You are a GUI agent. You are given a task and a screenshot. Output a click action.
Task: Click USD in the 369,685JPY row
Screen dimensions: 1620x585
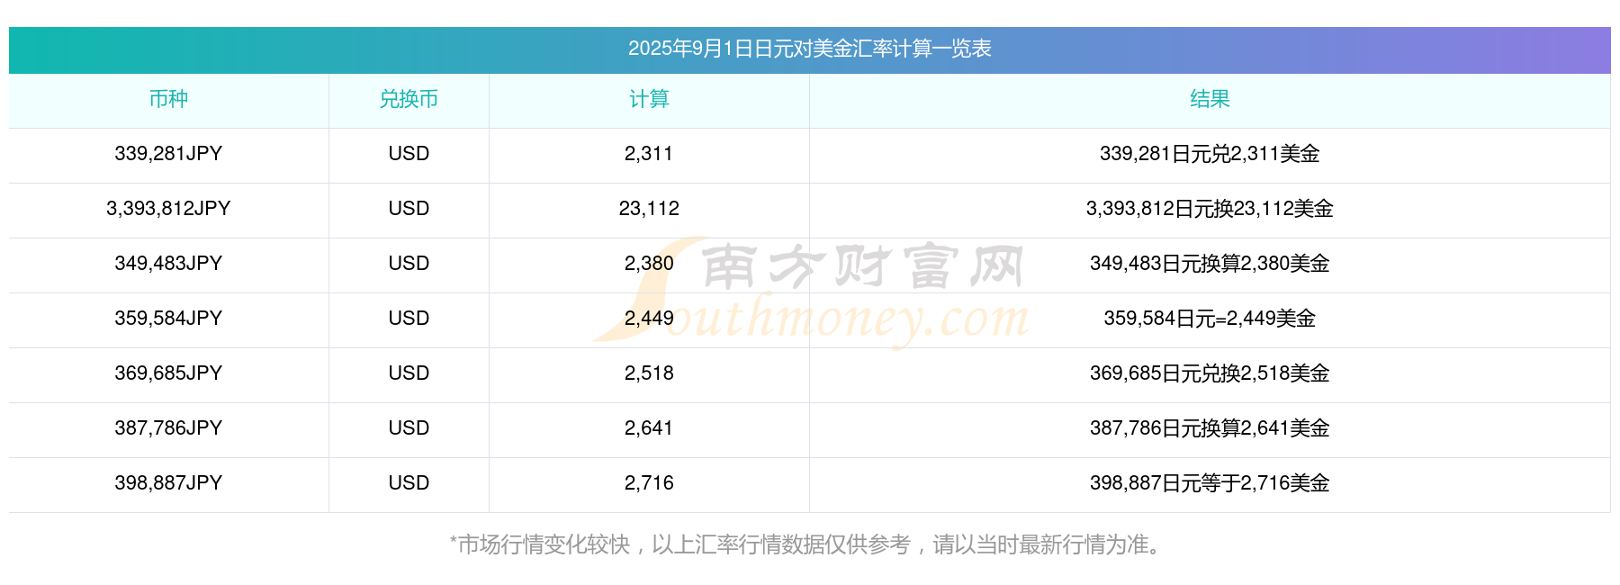409,373
